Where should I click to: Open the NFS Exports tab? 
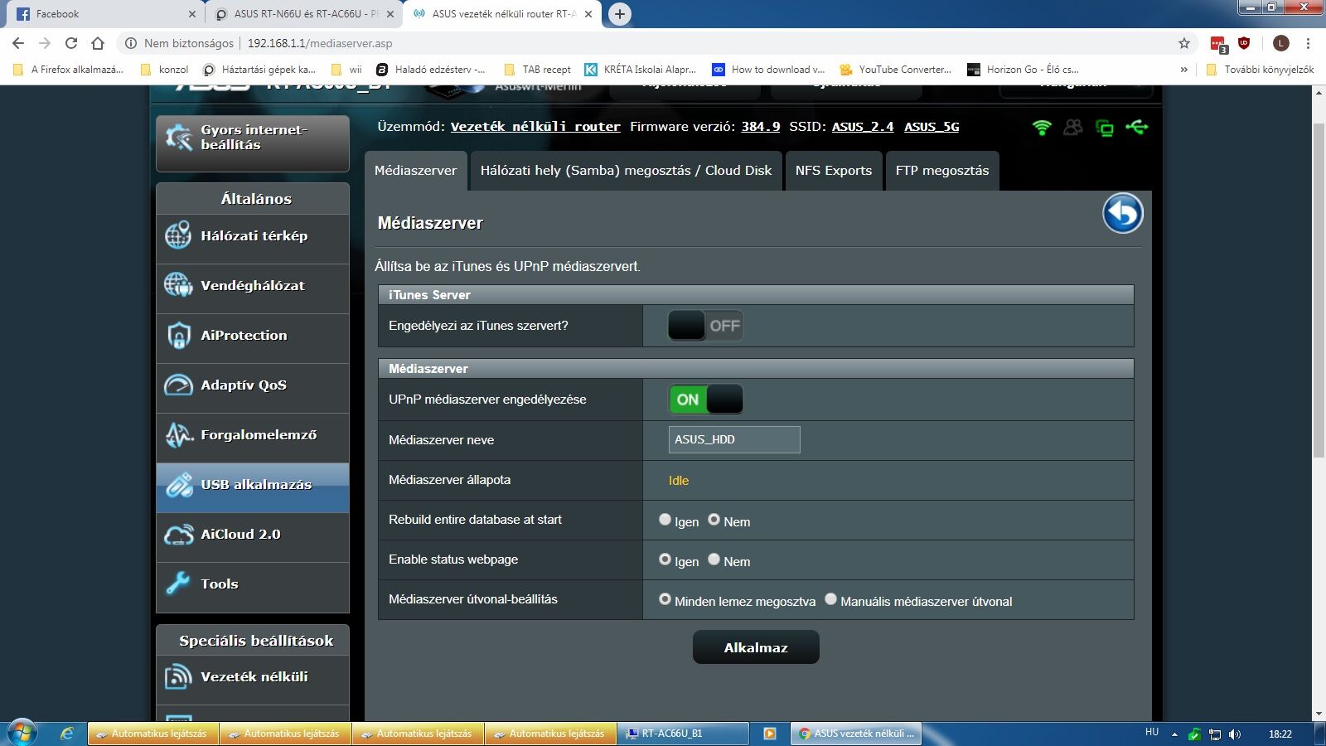(x=834, y=171)
